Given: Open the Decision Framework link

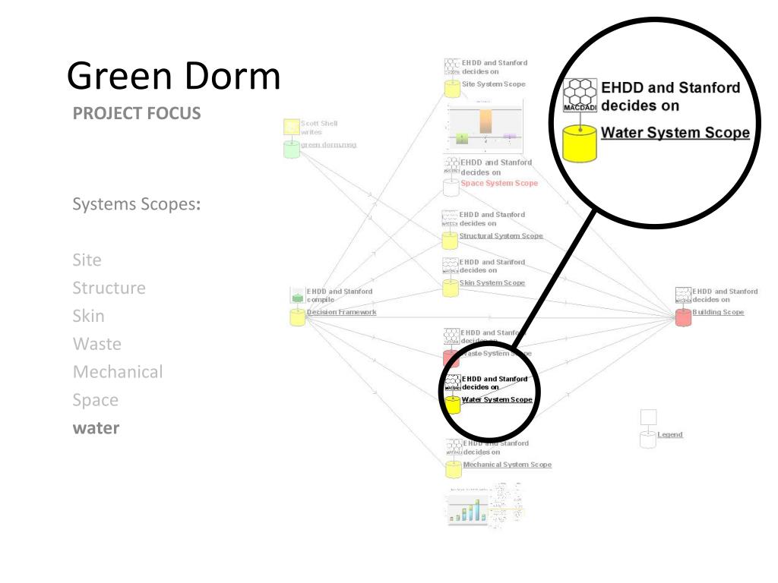Looking at the screenshot, I should click(x=341, y=312).
